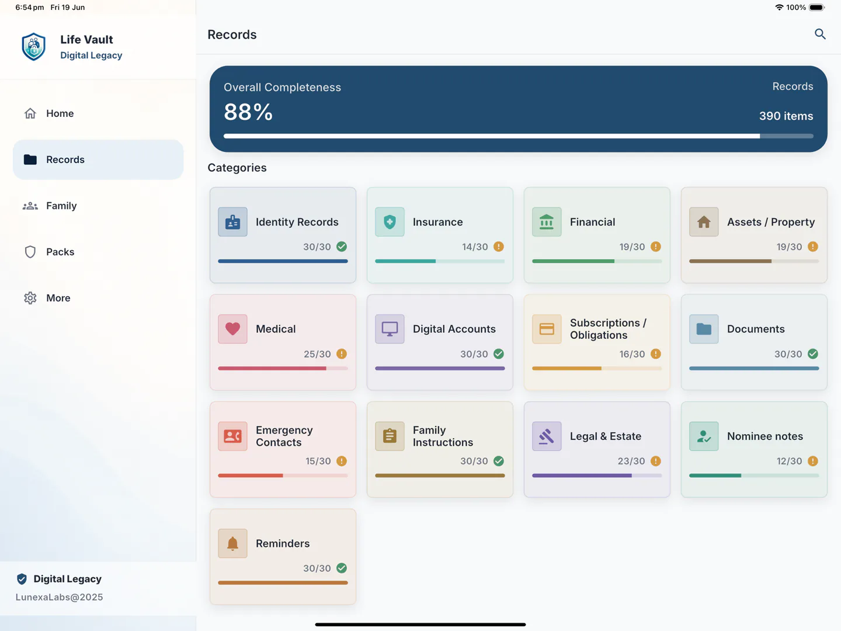This screenshot has width=841, height=631.
Task: Click the Emergency Contacts contact-card icon
Action: [232, 436]
